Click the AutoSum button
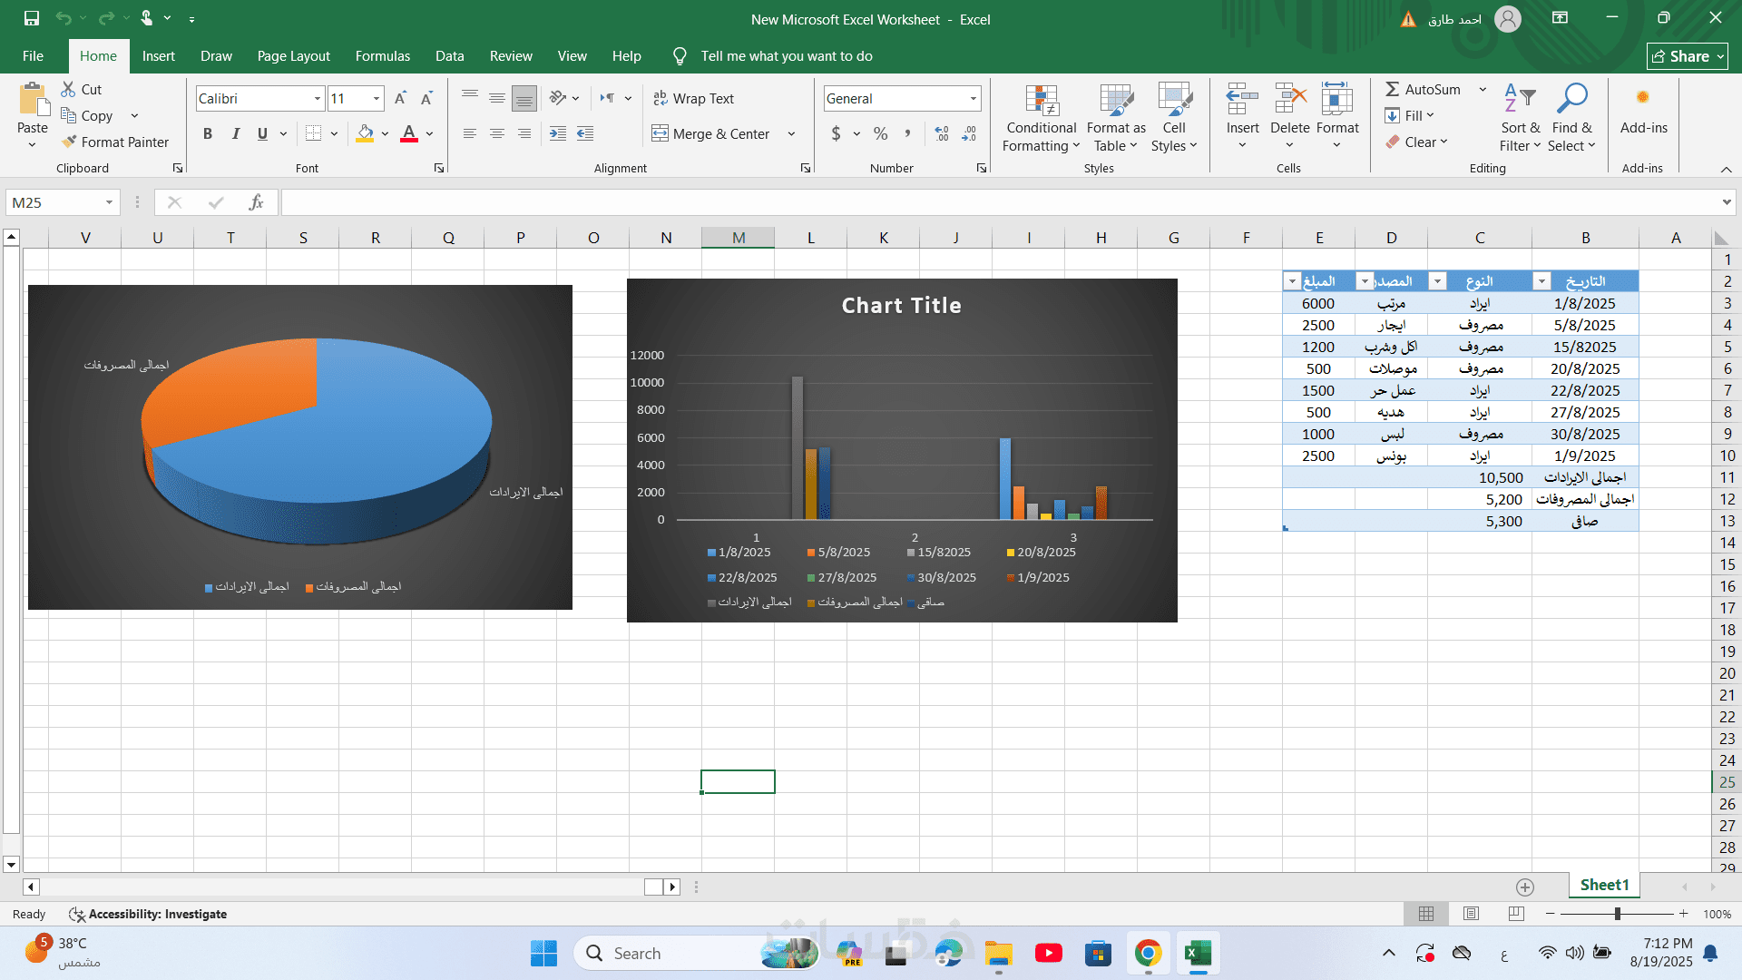This screenshot has width=1742, height=980. (x=1423, y=89)
